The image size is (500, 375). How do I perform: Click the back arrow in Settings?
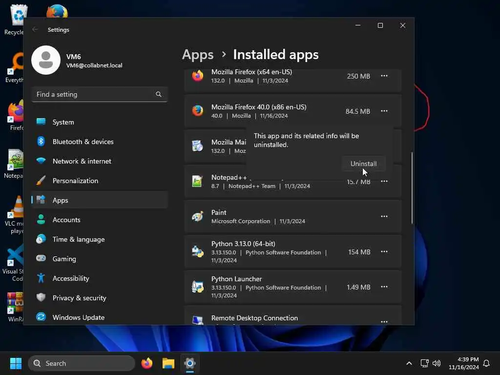(x=35, y=29)
